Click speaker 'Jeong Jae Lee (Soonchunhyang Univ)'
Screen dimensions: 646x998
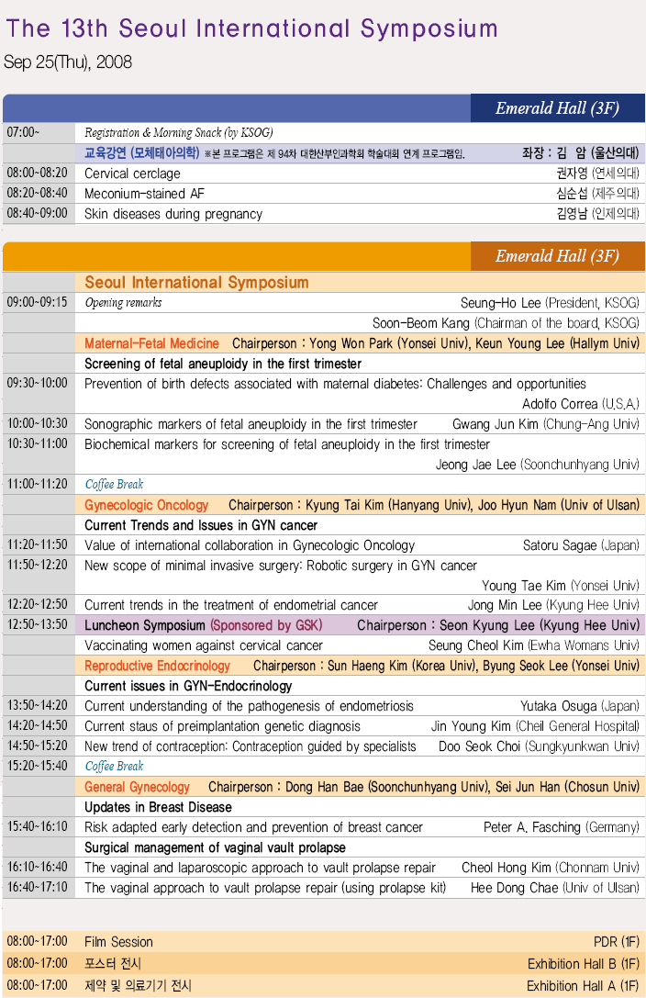pos(538,465)
